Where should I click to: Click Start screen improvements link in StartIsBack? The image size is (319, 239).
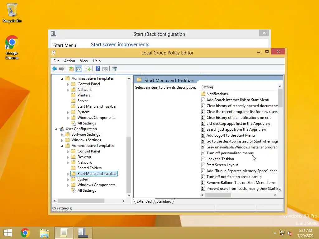tap(120, 44)
